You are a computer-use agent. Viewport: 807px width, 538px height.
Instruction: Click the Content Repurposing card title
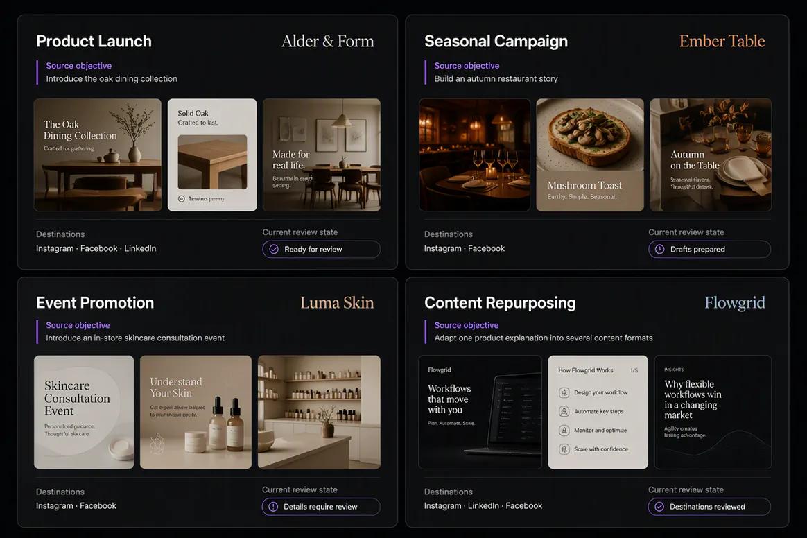pyautogui.click(x=500, y=303)
